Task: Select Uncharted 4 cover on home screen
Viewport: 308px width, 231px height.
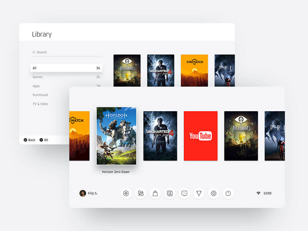Action: [x=160, y=136]
